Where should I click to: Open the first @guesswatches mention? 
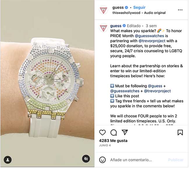tap(149, 36)
